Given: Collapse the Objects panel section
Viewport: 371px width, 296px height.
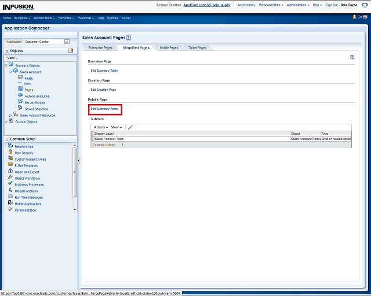Looking at the screenshot, I should coord(6,51).
